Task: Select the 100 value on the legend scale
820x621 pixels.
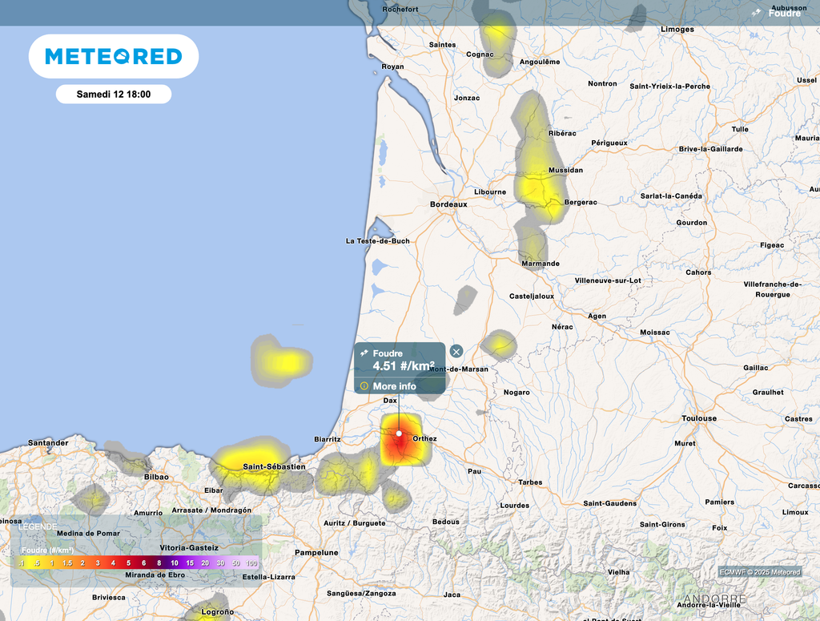Action: click(x=251, y=563)
